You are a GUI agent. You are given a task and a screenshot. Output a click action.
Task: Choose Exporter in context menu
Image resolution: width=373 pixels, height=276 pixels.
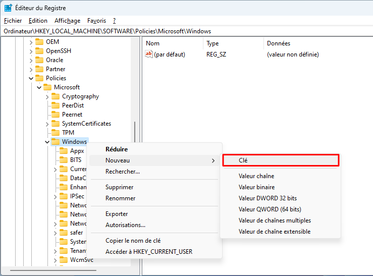(x=154, y=214)
